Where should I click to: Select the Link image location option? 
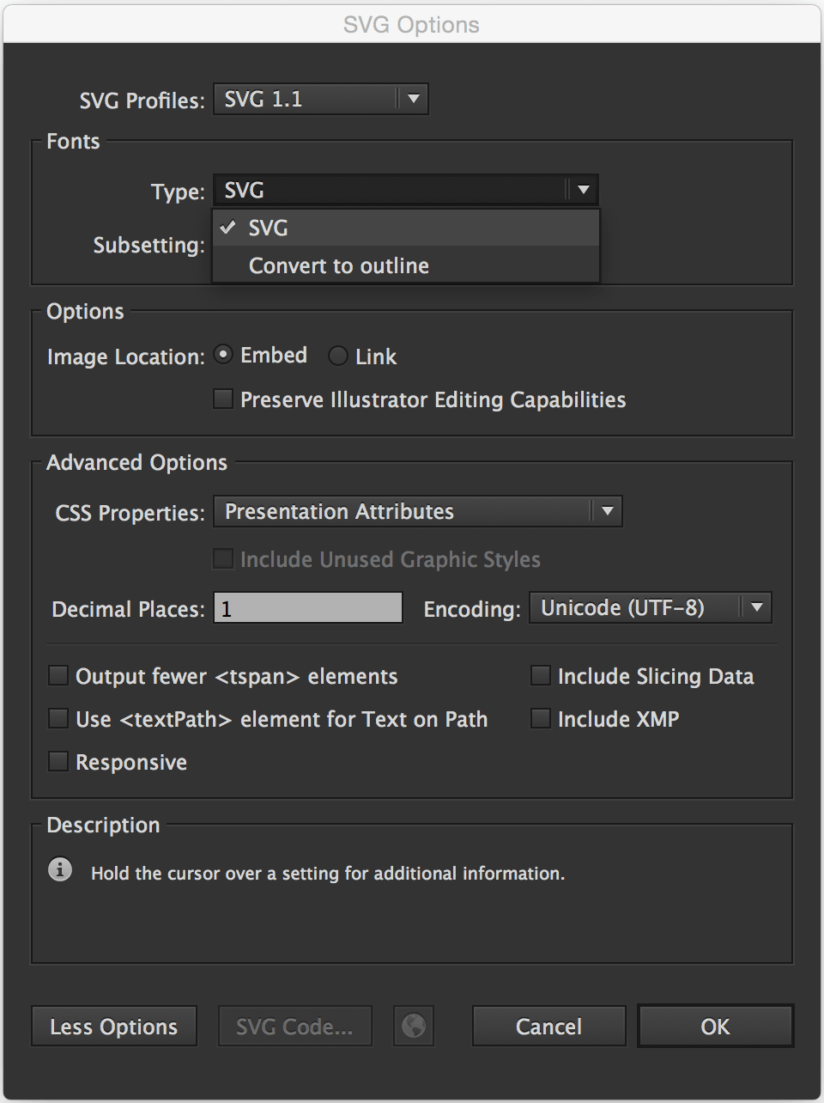338,356
